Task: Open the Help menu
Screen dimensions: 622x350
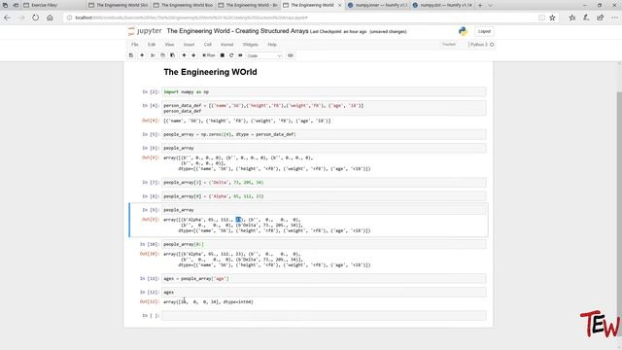Action: [x=272, y=45]
